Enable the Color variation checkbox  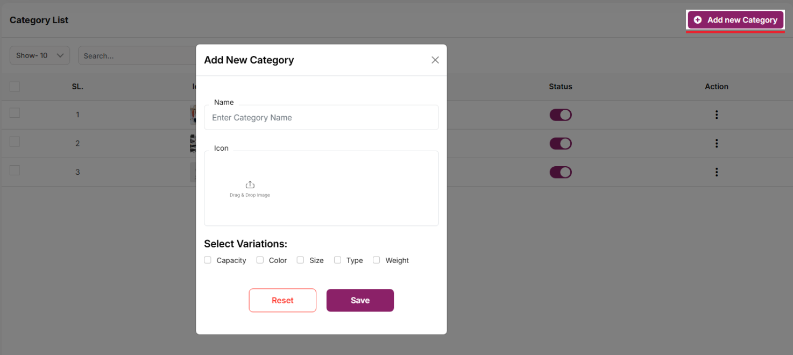pyautogui.click(x=260, y=260)
